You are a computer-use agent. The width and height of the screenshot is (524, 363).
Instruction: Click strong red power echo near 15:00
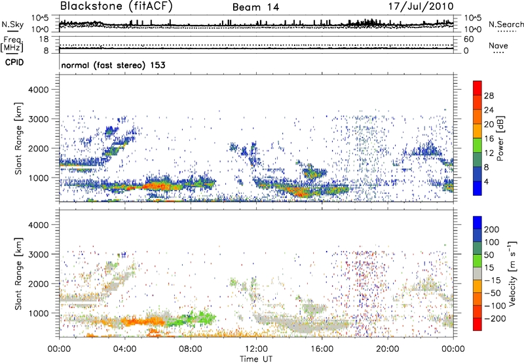tap(301, 192)
